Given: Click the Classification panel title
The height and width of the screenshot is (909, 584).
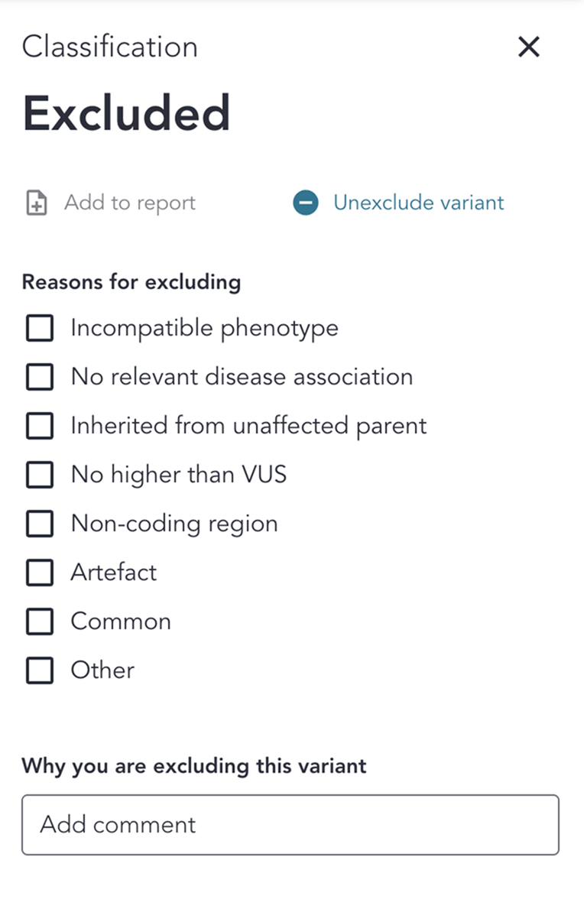Looking at the screenshot, I should tap(109, 47).
